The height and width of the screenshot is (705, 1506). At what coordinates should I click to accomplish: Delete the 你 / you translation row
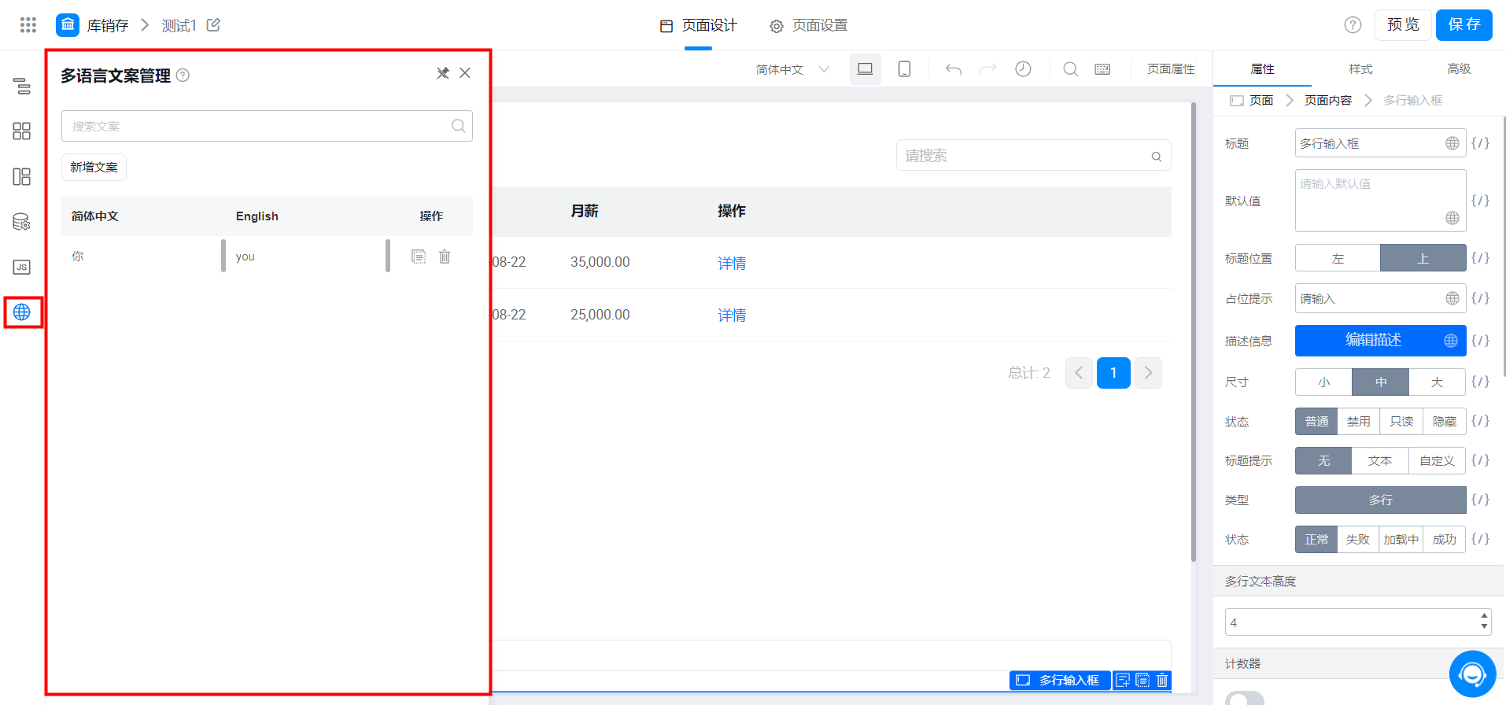click(x=445, y=257)
